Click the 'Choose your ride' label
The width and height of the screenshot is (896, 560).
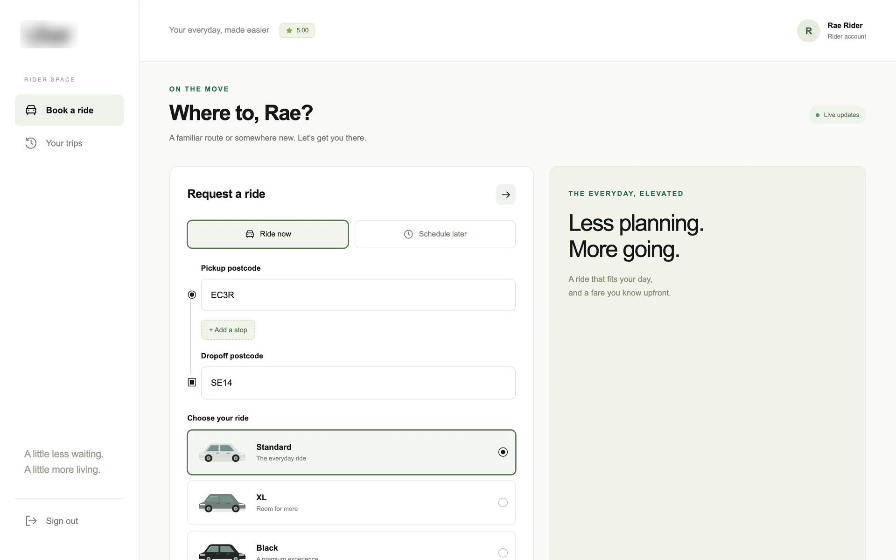(218, 418)
